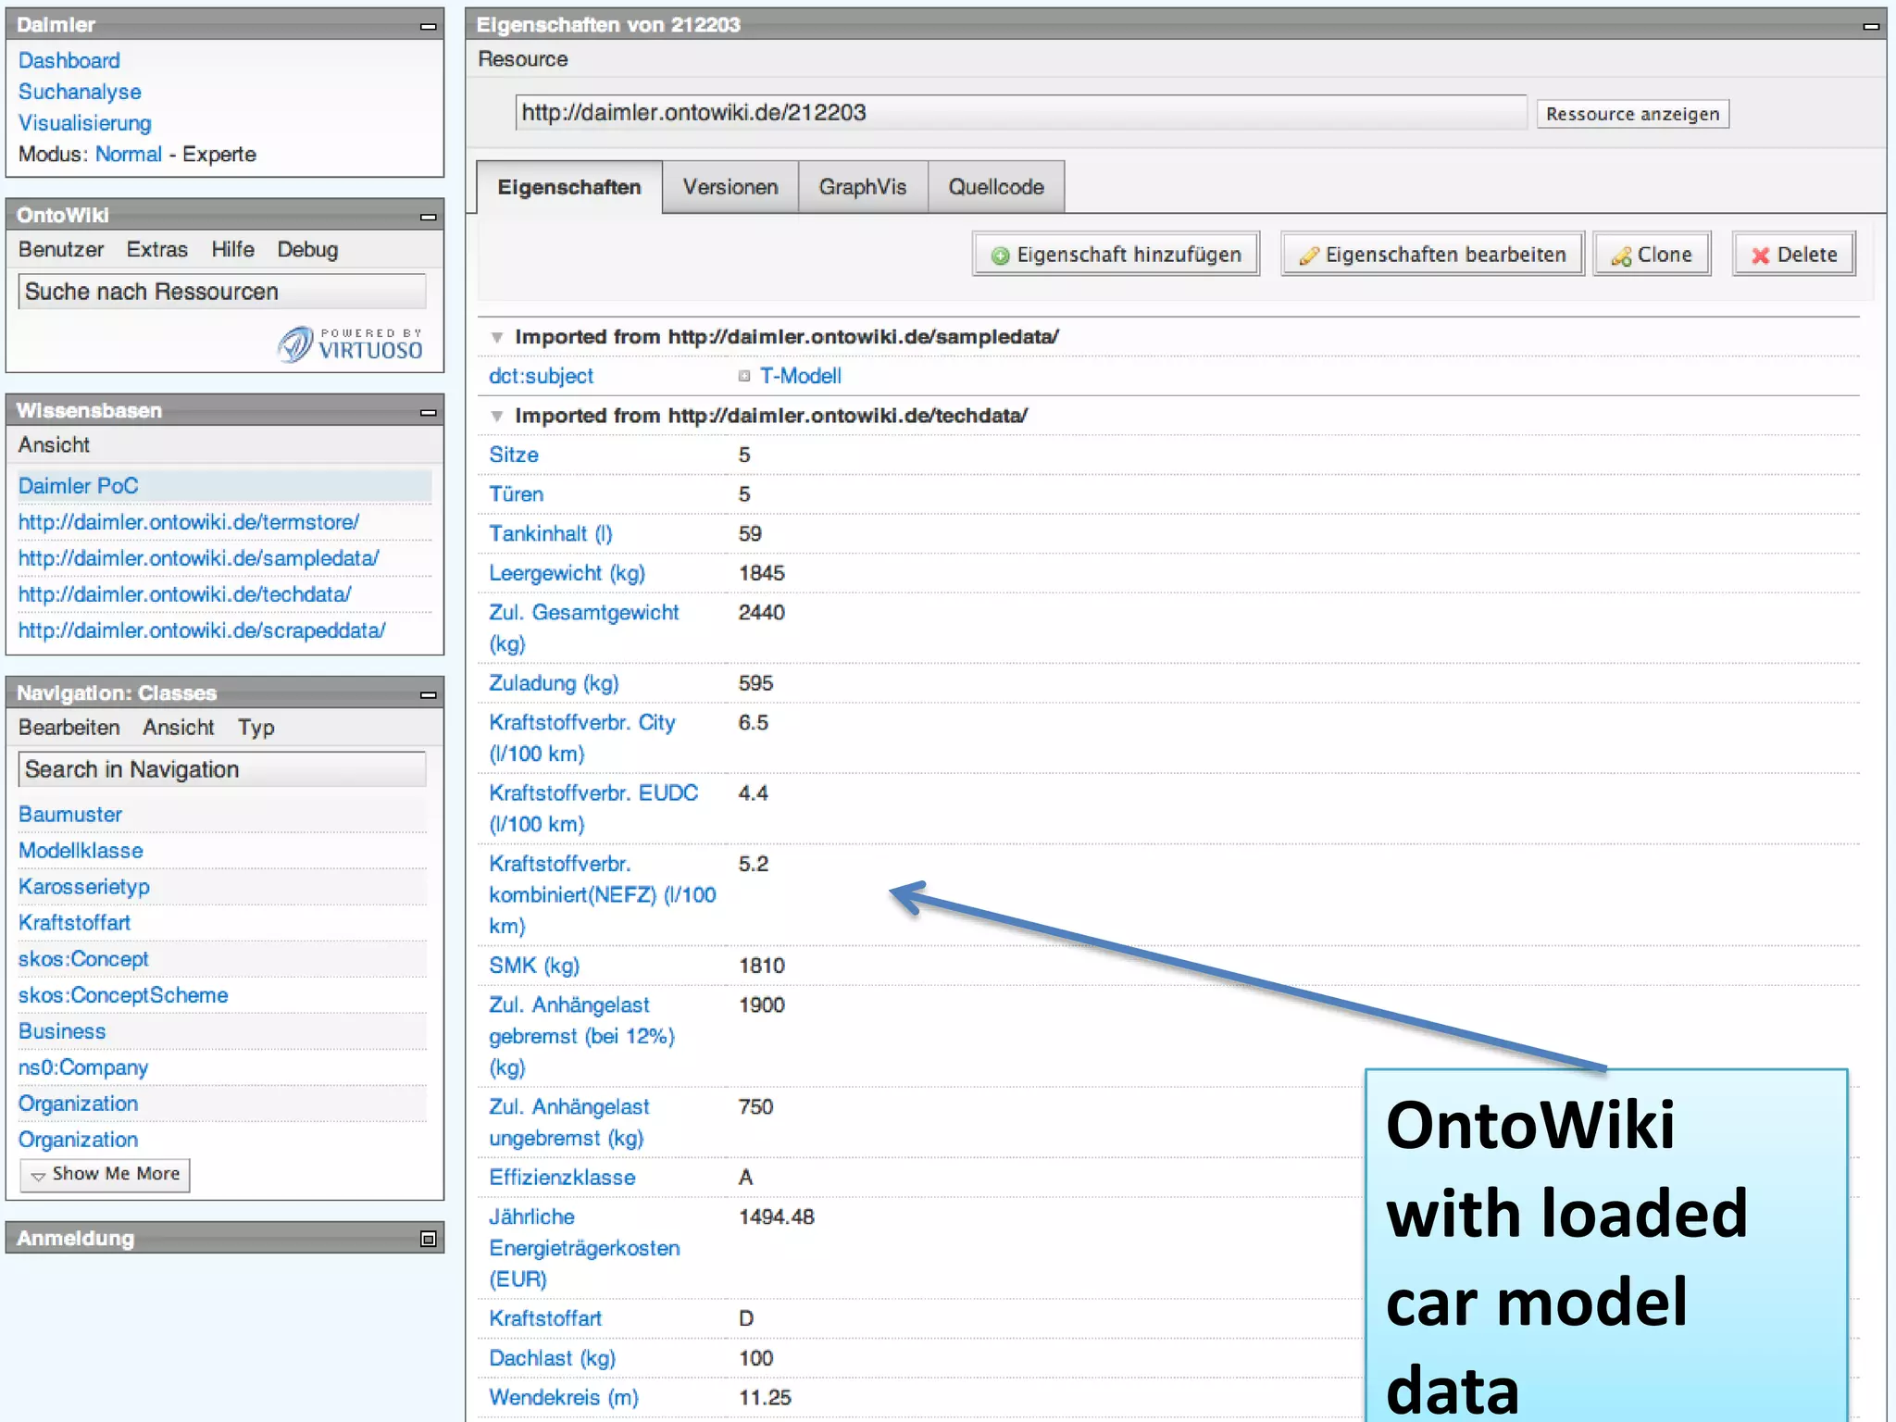The image size is (1896, 1422).
Task: Open the Dashboard link
Action: click(x=69, y=61)
